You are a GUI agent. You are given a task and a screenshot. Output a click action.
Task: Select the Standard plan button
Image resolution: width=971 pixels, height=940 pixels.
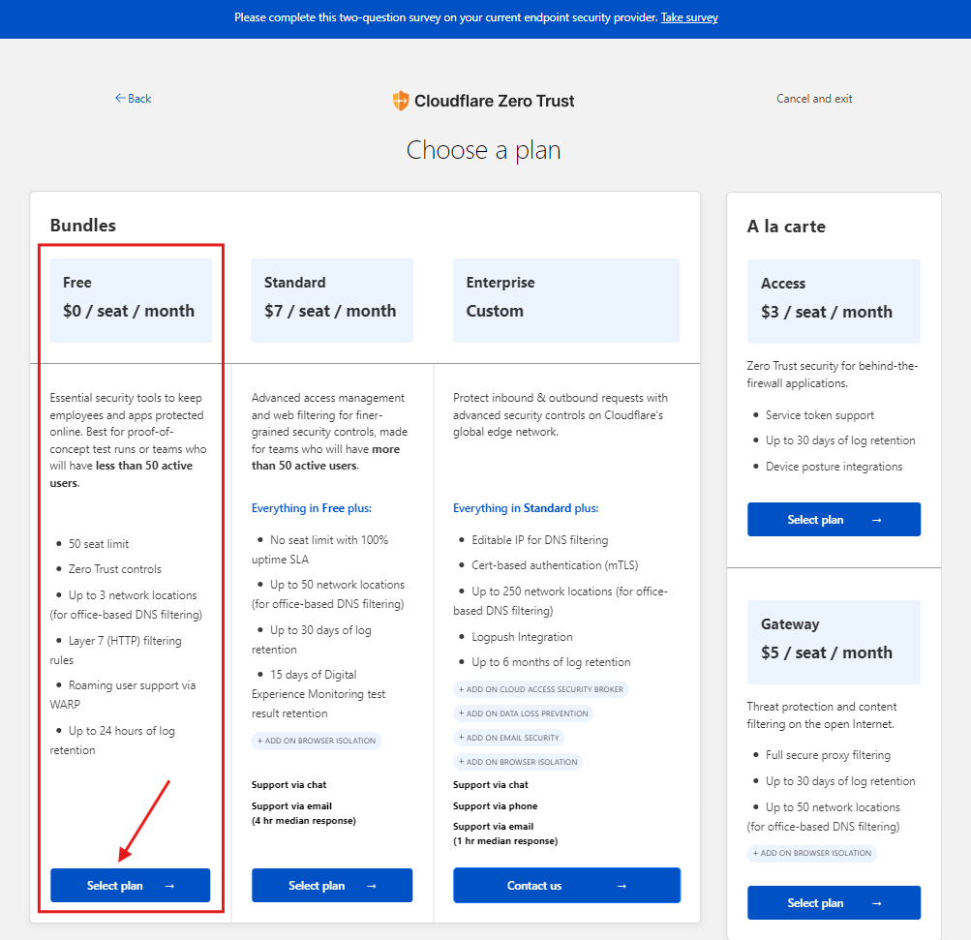click(x=332, y=886)
